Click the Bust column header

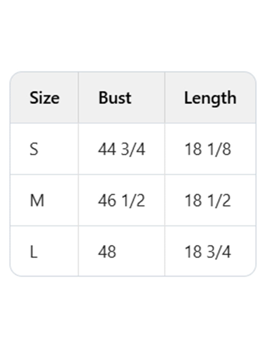point(115,98)
